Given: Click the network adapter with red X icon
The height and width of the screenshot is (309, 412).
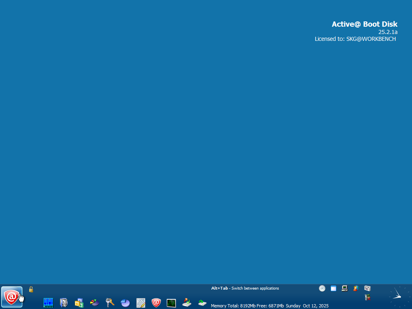Looking at the screenshot, I should point(367,298).
